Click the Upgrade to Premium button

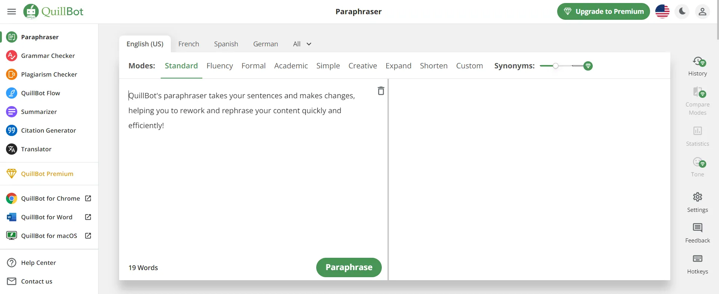[x=603, y=12]
